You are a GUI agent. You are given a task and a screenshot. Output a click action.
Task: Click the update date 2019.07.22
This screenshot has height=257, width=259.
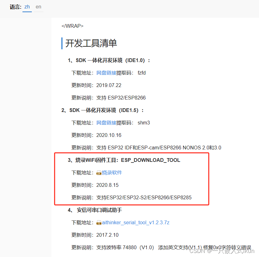pyautogui.click(x=109, y=85)
